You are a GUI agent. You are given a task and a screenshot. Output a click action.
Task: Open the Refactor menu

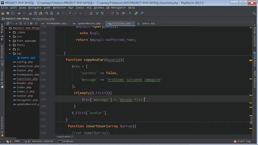pyautogui.click(x=59, y=8)
